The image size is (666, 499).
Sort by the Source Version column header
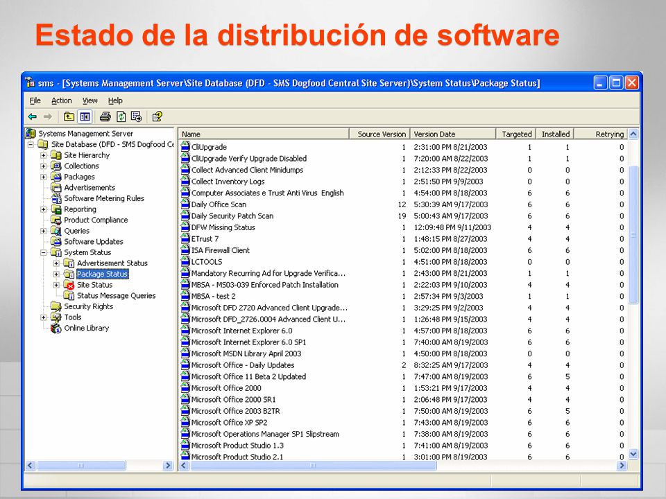point(379,134)
